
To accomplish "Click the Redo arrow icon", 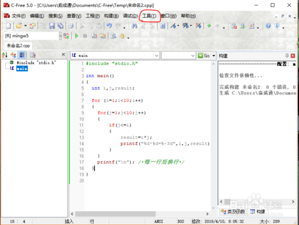I will click(x=118, y=26).
